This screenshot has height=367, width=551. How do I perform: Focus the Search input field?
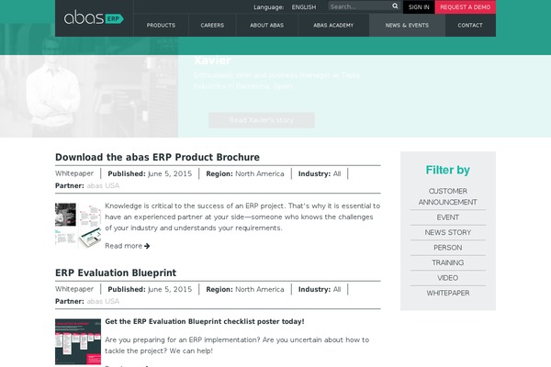click(x=360, y=6)
